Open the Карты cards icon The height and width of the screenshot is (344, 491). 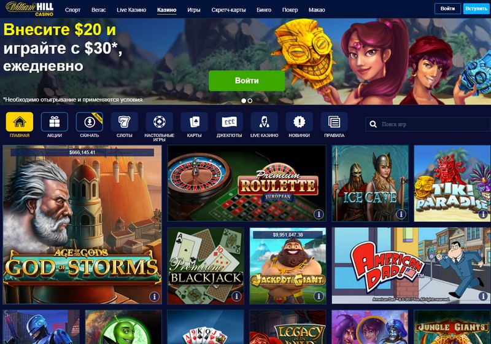pyautogui.click(x=194, y=122)
